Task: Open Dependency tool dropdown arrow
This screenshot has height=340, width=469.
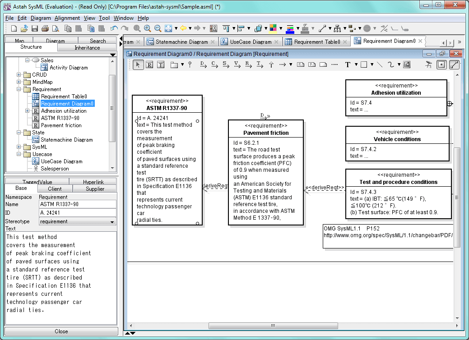Action: point(290,64)
